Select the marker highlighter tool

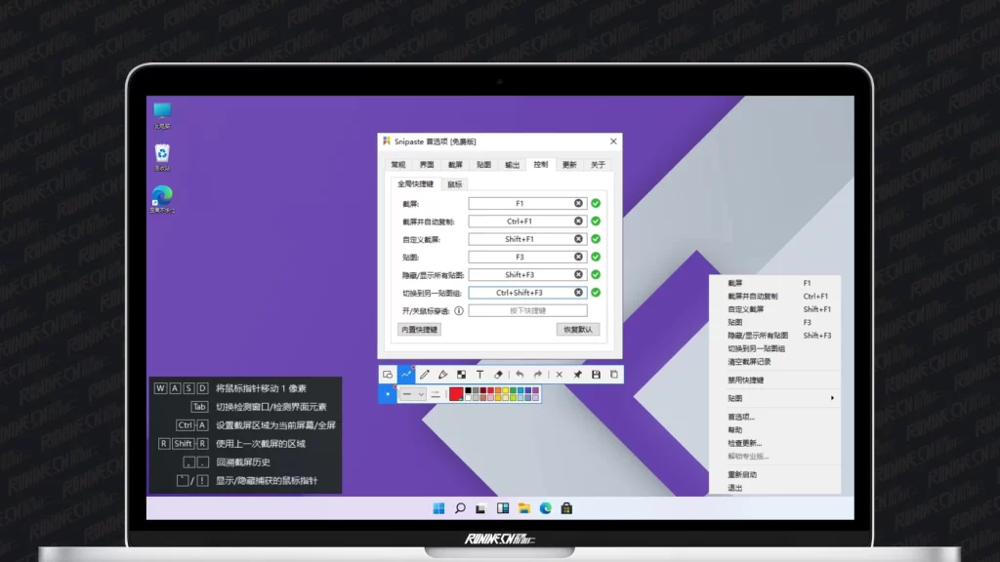click(x=442, y=375)
